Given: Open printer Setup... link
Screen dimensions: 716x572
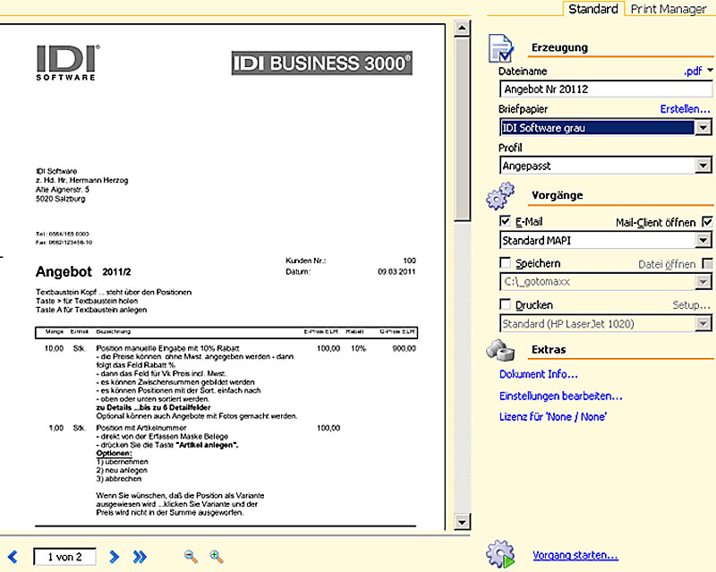Looking at the screenshot, I should (x=691, y=304).
